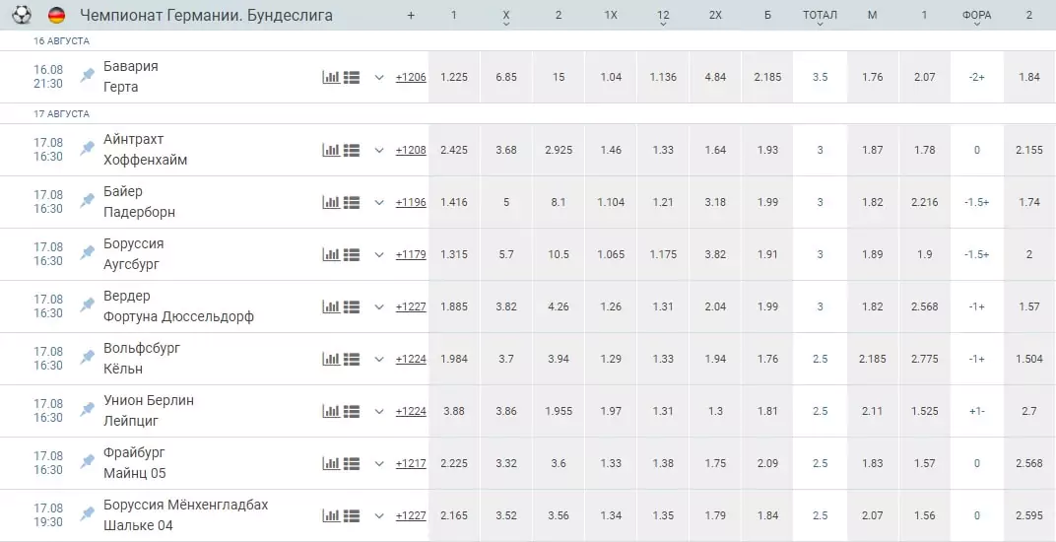Open the ТОТАЛ column header dropdown

click(820, 18)
